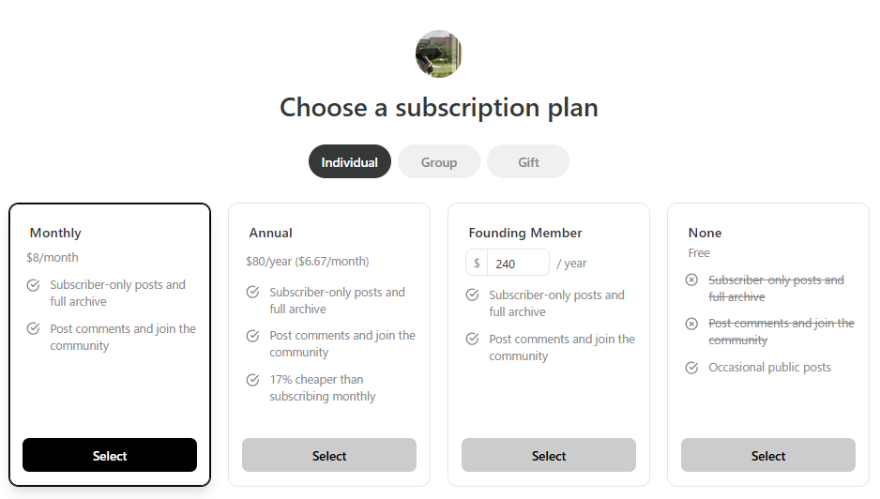Viewport: 880px width, 499px height.
Task: Click the publication avatar image
Action: (439, 53)
